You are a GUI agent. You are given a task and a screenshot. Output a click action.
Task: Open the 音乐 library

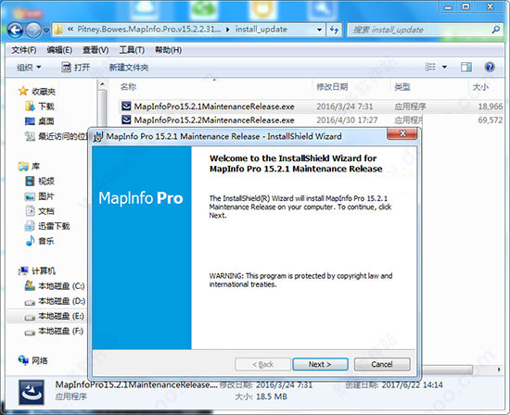coord(40,241)
